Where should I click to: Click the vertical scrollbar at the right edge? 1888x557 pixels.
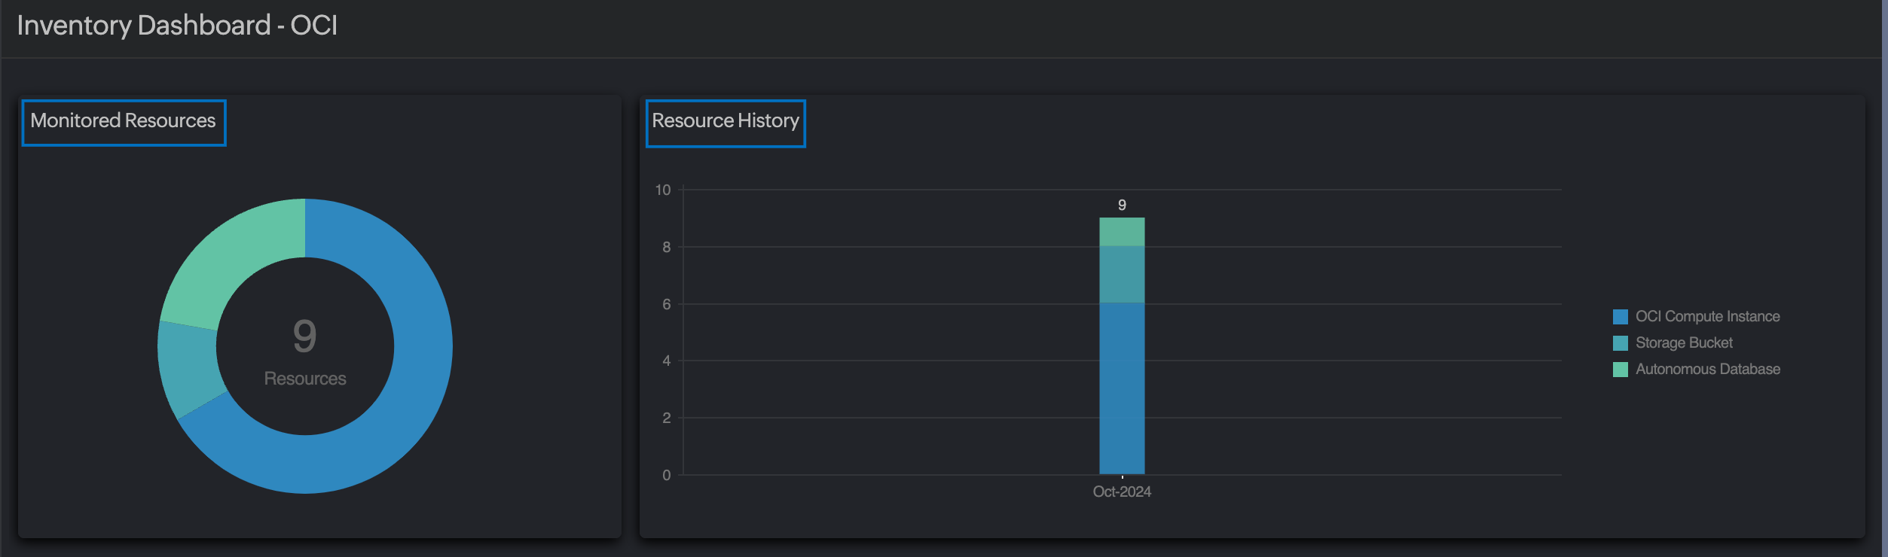click(x=1884, y=278)
